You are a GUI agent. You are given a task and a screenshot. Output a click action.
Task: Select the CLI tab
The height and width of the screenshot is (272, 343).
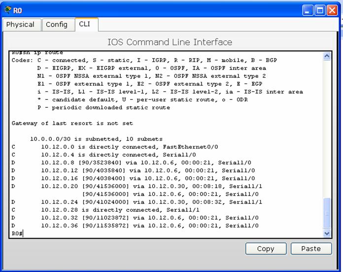pos(85,24)
